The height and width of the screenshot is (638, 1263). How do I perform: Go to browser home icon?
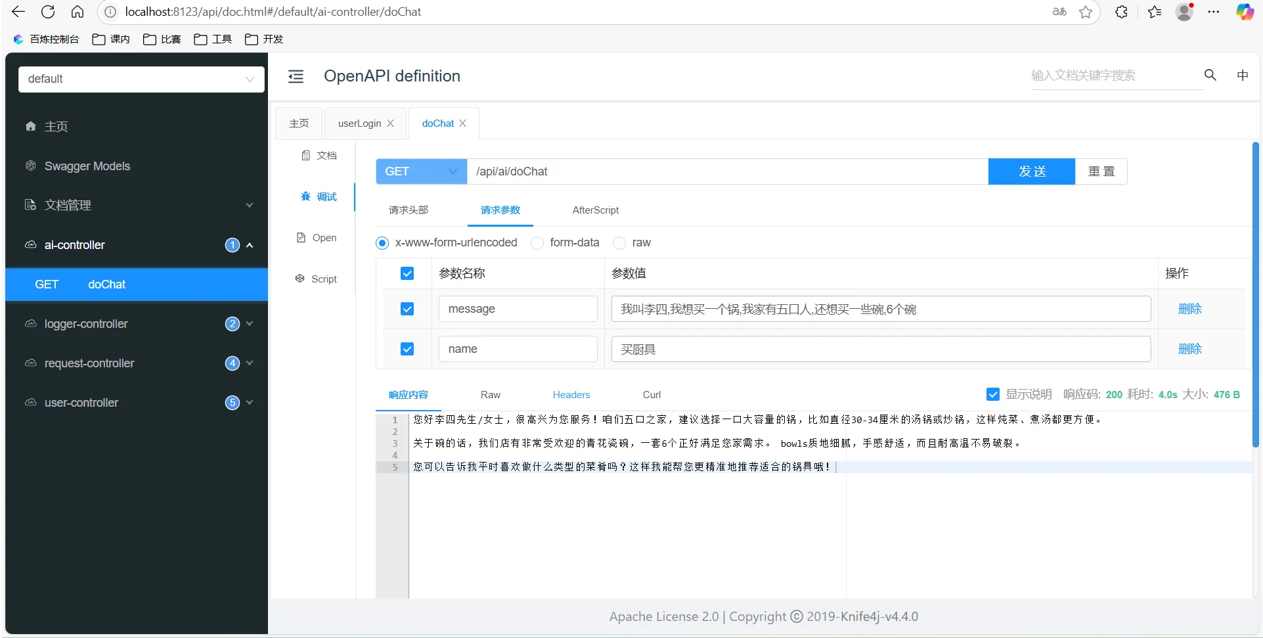[78, 12]
